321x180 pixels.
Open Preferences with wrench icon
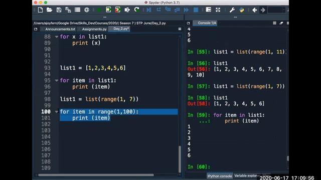point(232,10)
